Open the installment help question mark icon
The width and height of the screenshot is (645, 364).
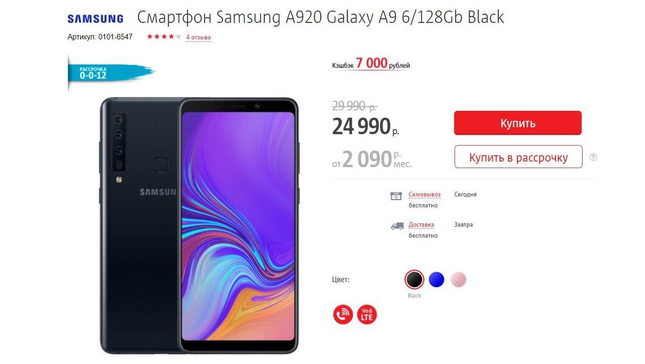point(594,157)
